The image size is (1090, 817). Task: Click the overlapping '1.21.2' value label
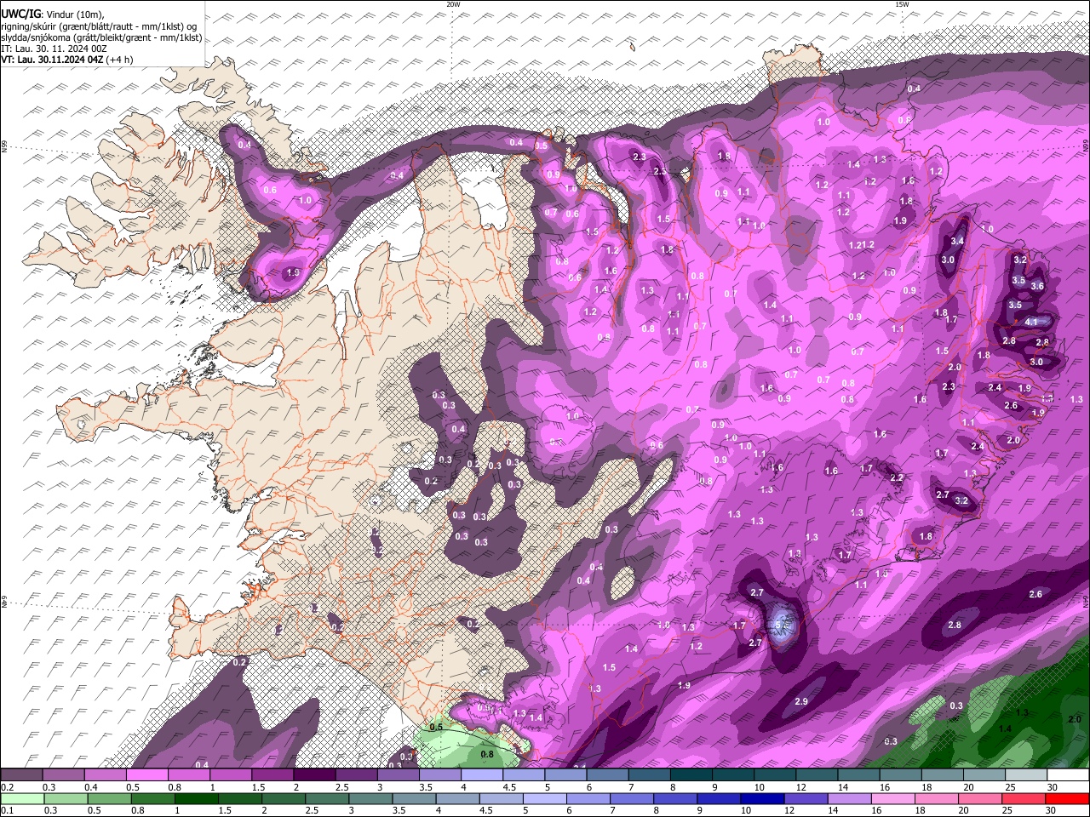coord(862,245)
